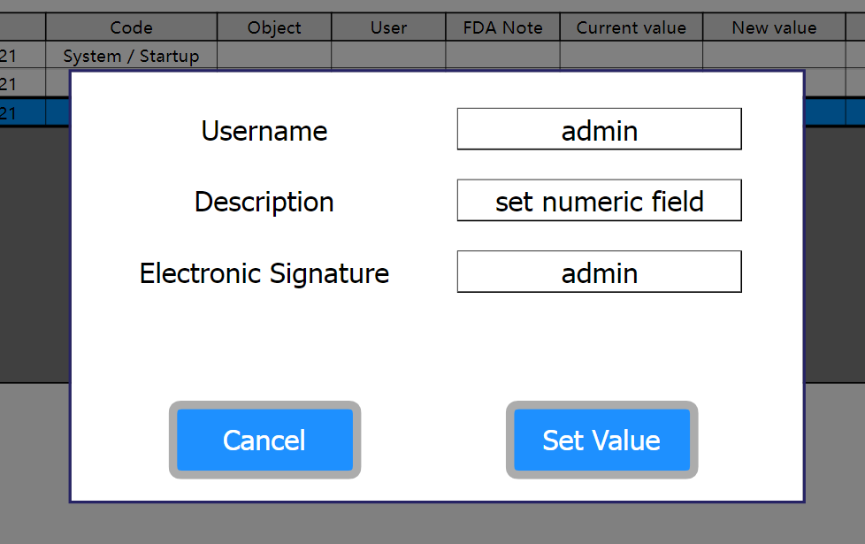Click the FDA Note column header
Viewport: 865px width, 544px height.
tap(502, 27)
